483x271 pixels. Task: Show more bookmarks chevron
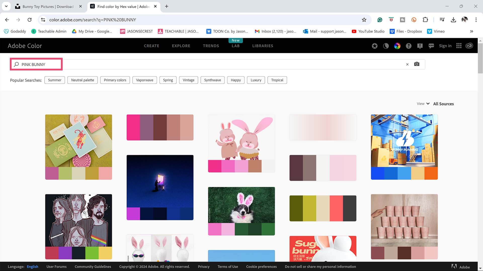471,31
